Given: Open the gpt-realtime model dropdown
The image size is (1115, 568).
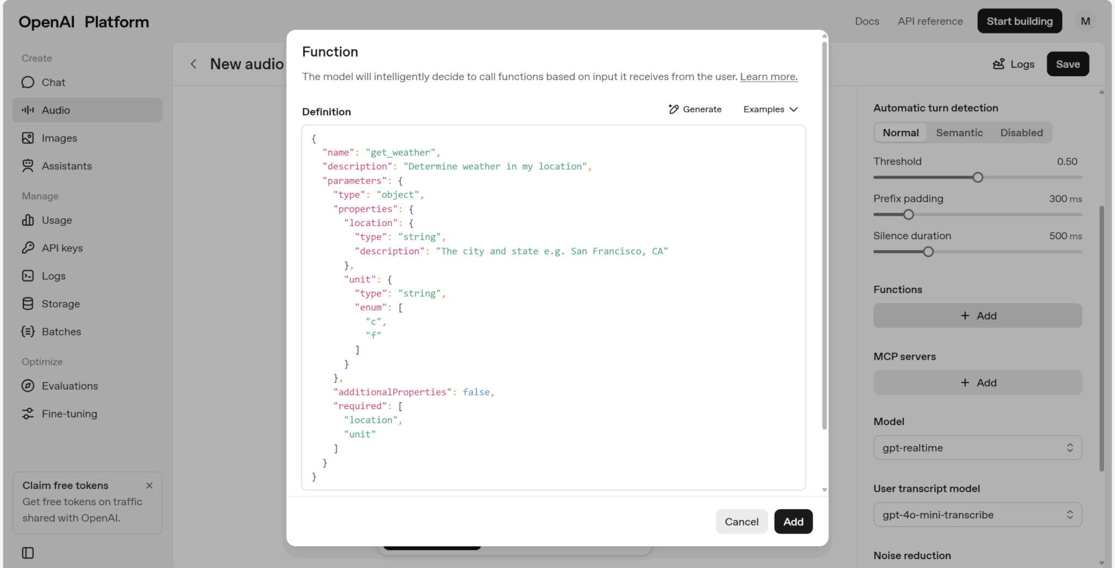Looking at the screenshot, I should pyautogui.click(x=977, y=448).
